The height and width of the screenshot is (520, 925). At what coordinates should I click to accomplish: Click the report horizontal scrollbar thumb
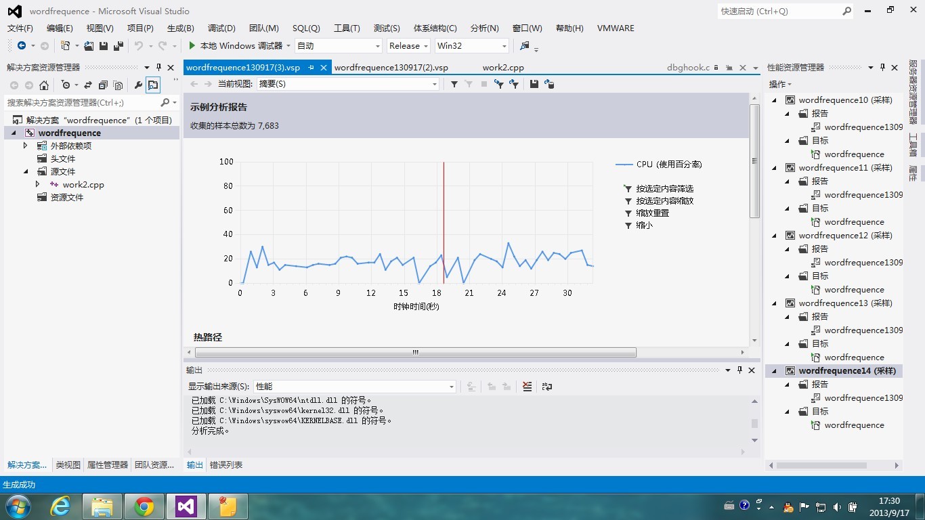416,352
